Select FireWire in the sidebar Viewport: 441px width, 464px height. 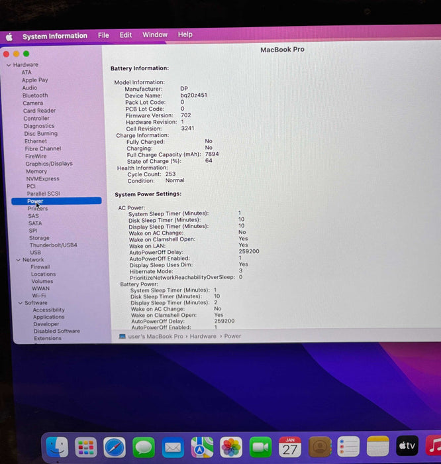click(36, 156)
